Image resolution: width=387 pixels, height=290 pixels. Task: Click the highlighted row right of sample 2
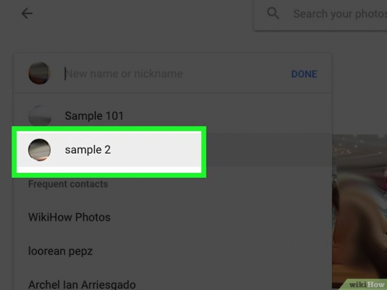[x=267, y=149]
